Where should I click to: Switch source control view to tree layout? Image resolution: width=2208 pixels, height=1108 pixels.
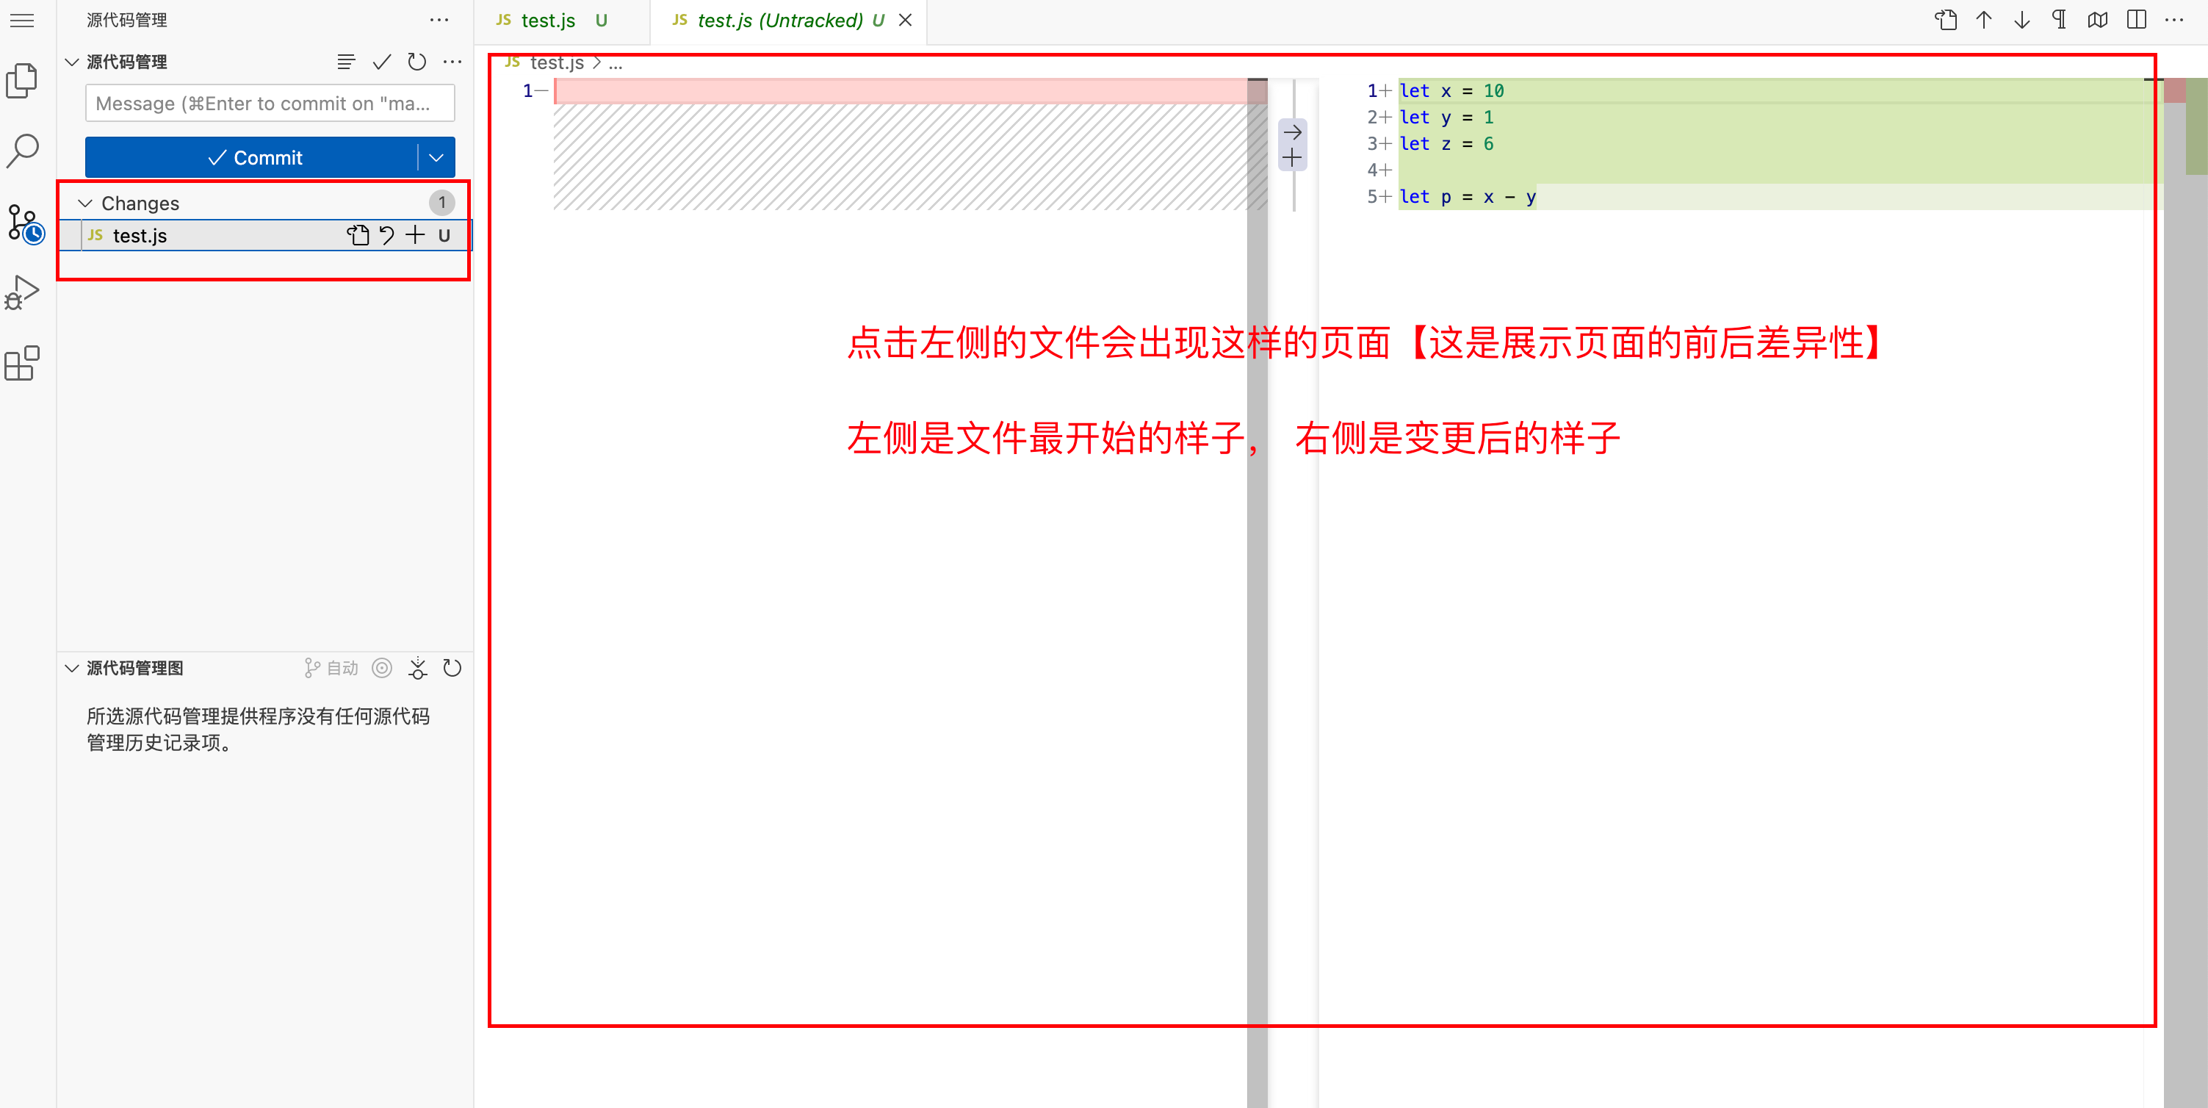click(x=346, y=62)
